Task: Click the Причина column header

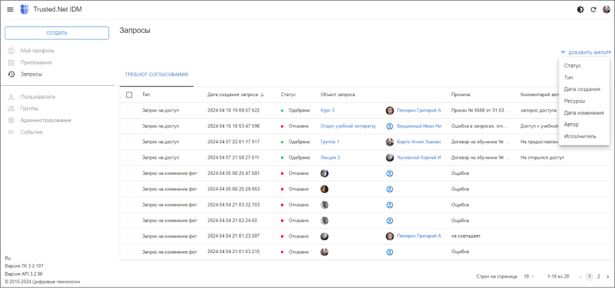Action: pyautogui.click(x=461, y=95)
